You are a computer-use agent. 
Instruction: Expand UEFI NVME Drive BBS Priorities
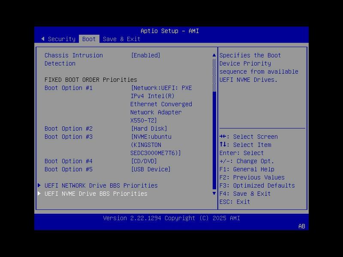96,194
